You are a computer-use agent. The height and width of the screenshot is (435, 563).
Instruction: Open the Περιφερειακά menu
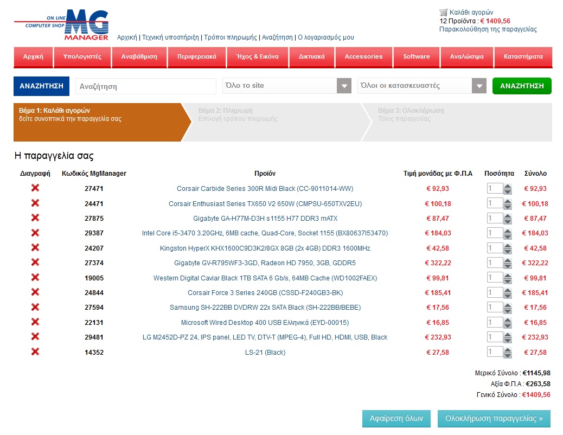pos(197,57)
